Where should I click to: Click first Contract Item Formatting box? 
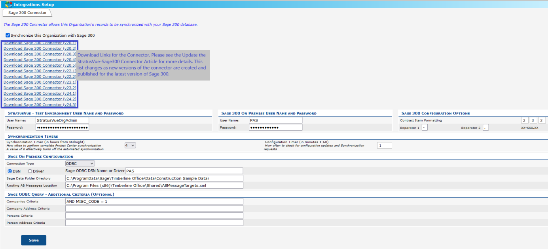525,120
